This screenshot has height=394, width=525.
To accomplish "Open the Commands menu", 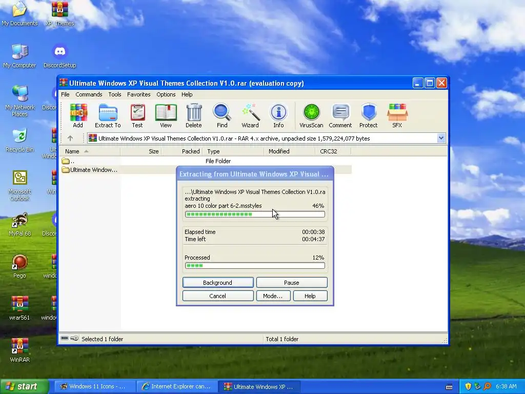I will pos(89,94).
